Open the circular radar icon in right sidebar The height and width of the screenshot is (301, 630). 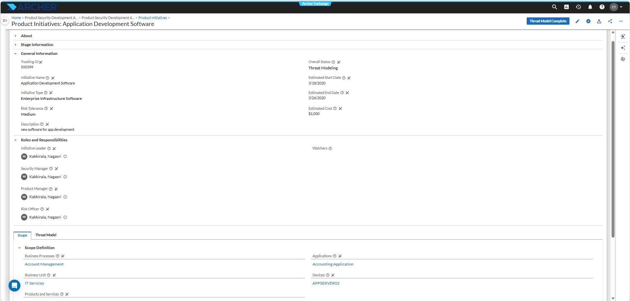click(x=623, y=59)
